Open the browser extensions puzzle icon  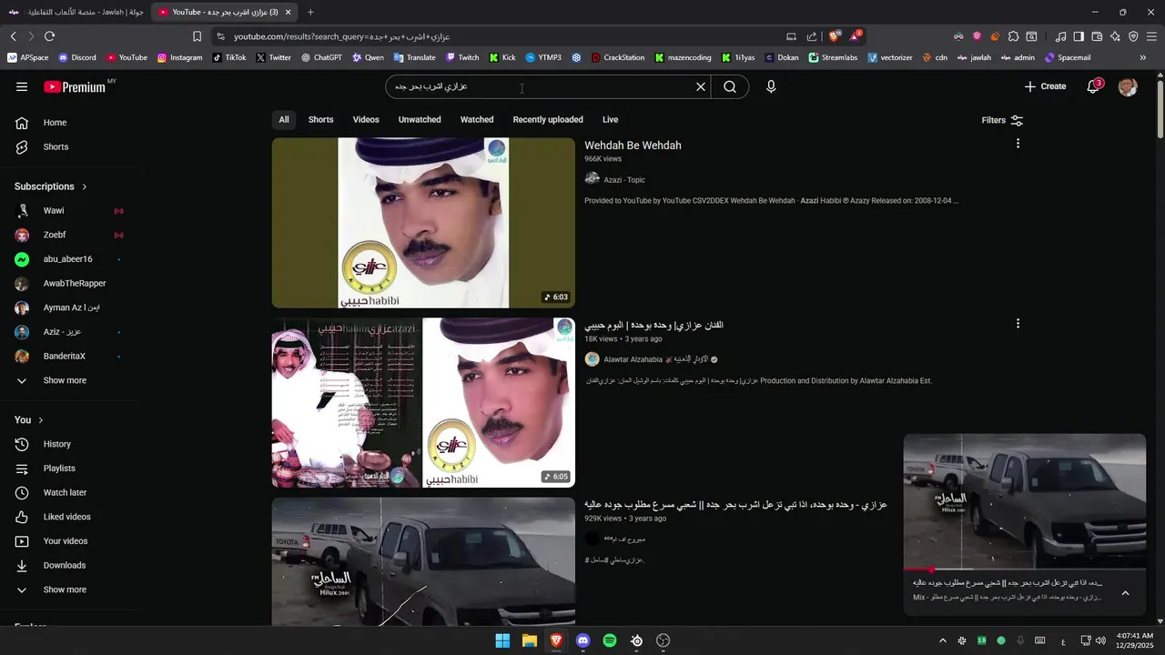[x=1013, y=36]
